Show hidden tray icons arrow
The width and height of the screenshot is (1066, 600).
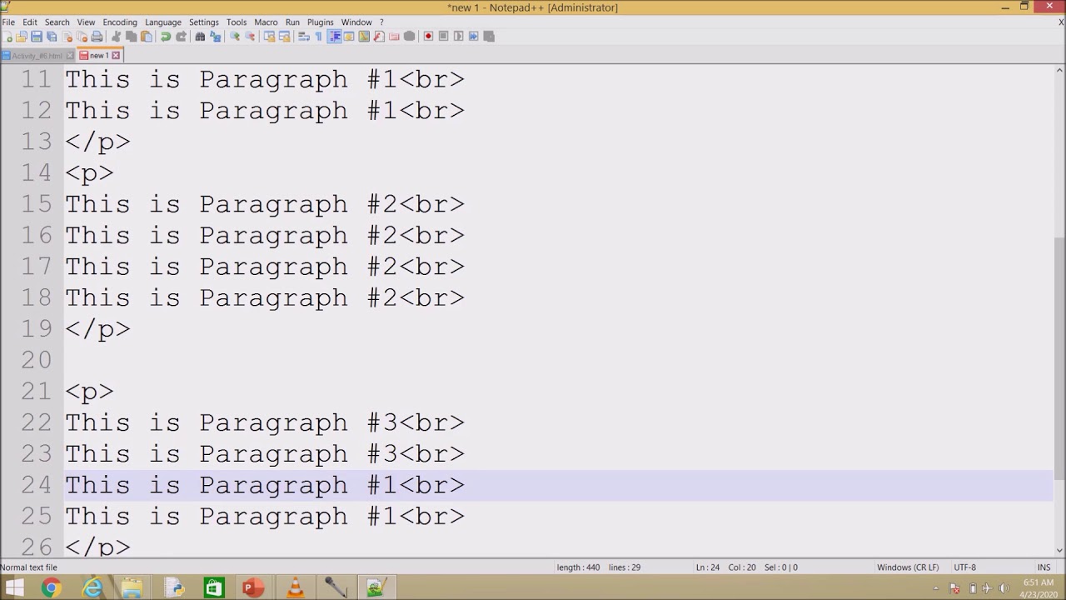pyautogui.click(x=936, y=589)
